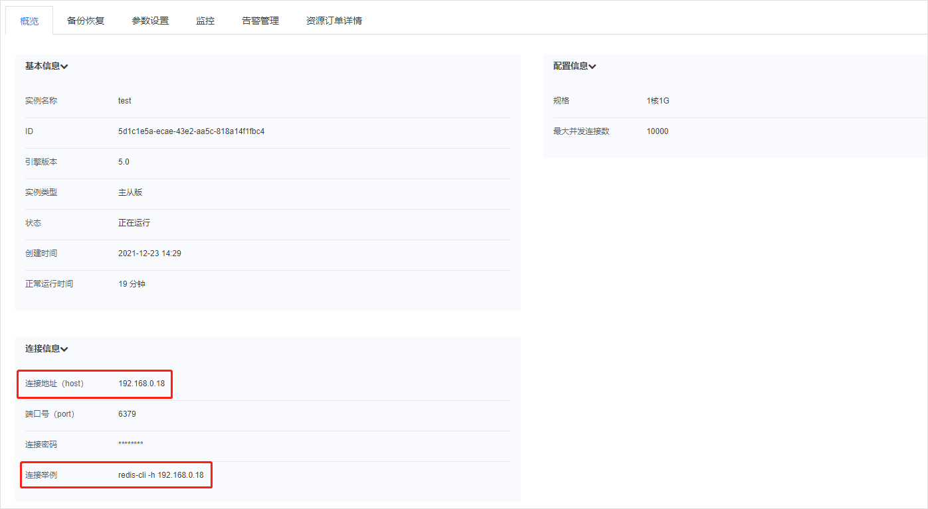Open the 概览 tab

(x=29, y=21)
